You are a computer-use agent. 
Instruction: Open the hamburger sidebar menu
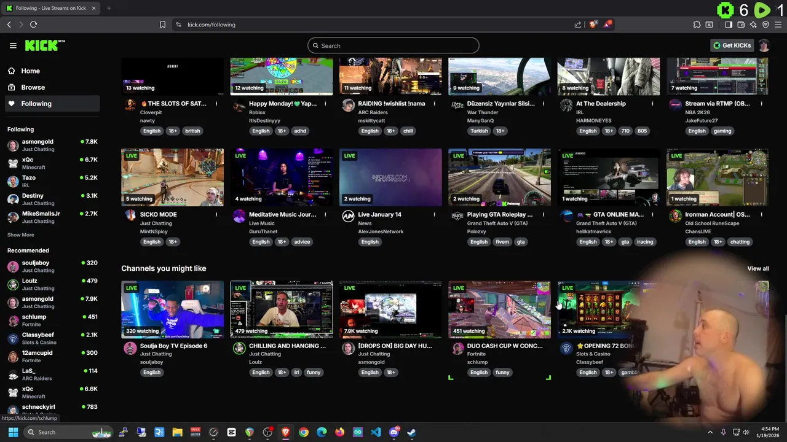pyautogui.click(x=13, y=45)
